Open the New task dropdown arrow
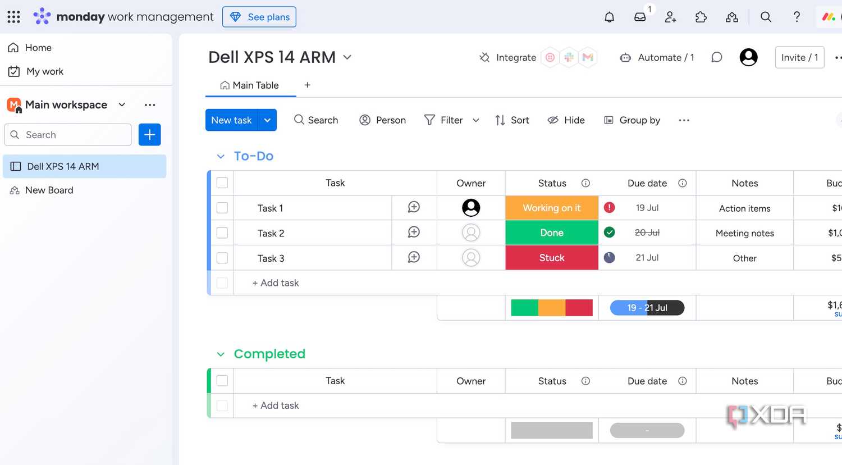Image resolution: width=842 pixels, height=465 pixels. 267,120
